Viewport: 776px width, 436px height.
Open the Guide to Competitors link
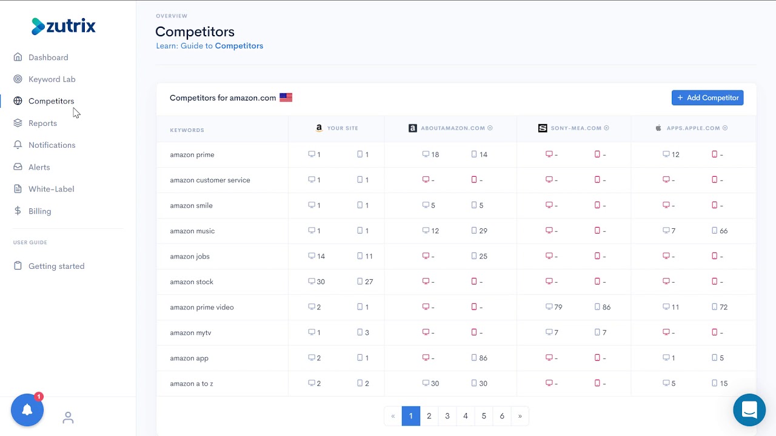pyautogui.click(x=210, y=46)
